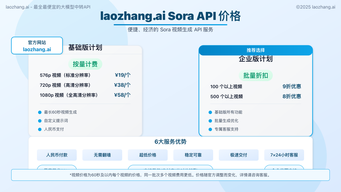Click the 推荐选择 banner
The image size is (341, 192).
pos(256,50)
